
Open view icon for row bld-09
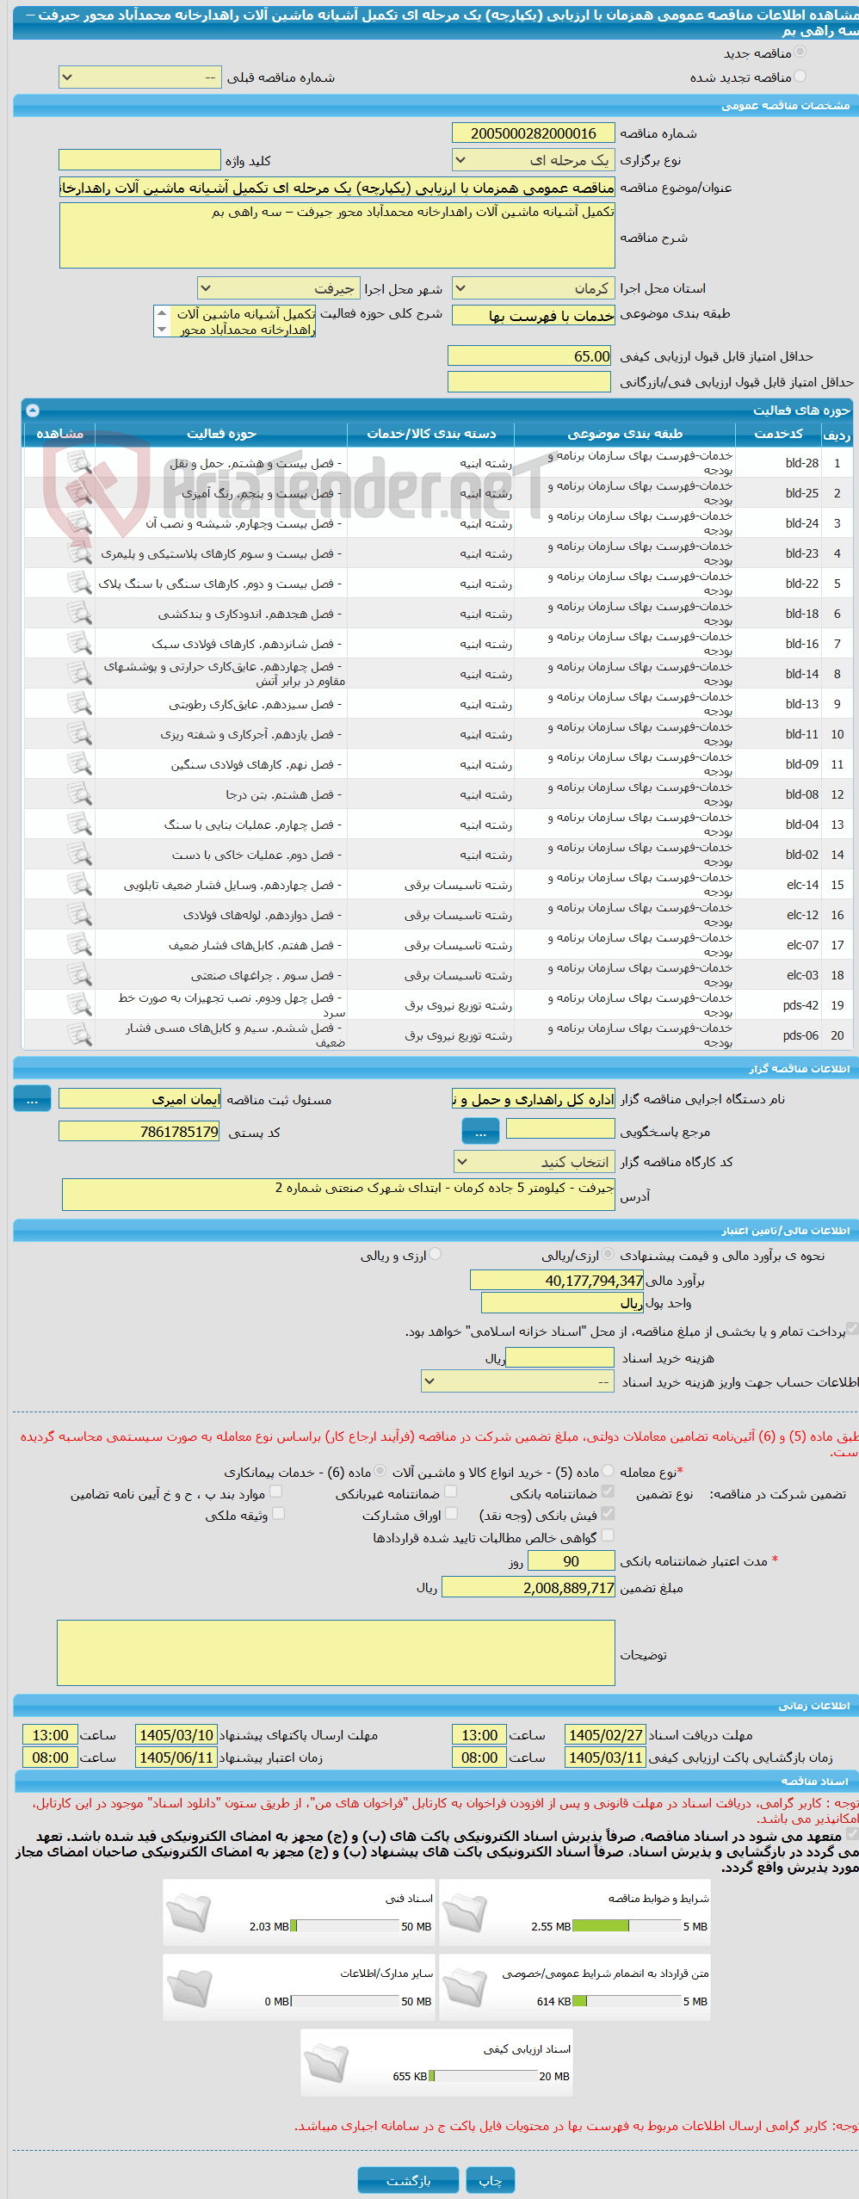[79, 764]
